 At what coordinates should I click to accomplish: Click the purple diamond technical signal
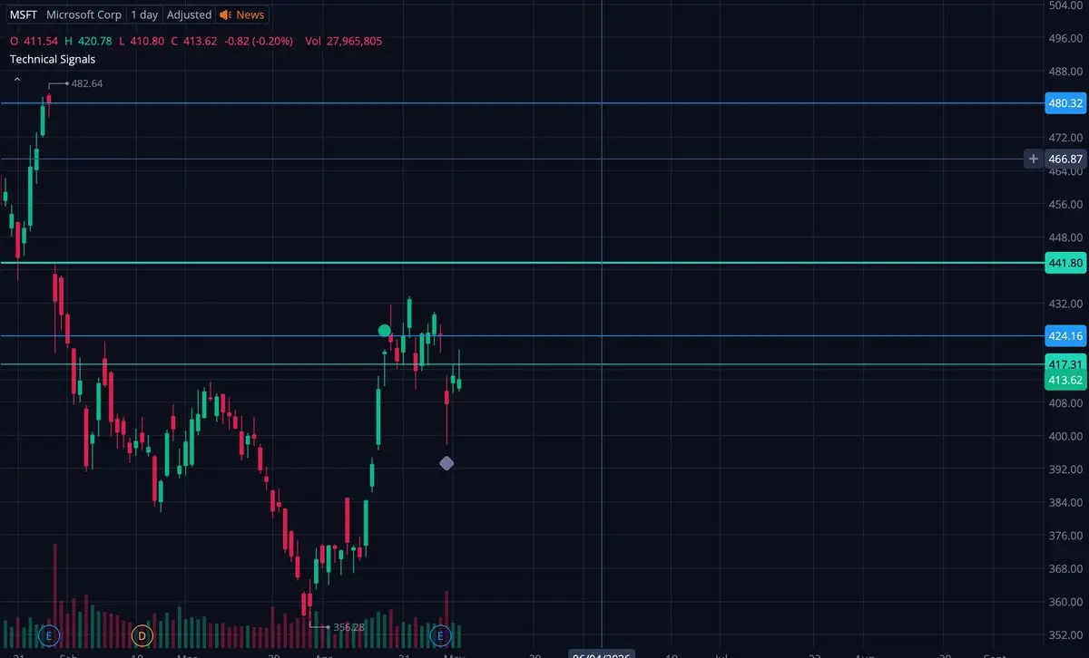[446, 463]
